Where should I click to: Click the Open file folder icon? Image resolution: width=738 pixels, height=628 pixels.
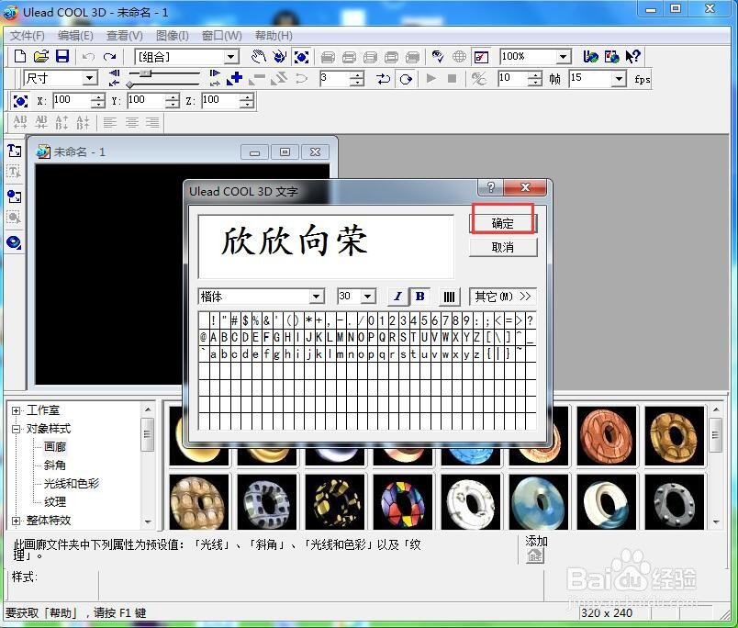pos(41,57)
